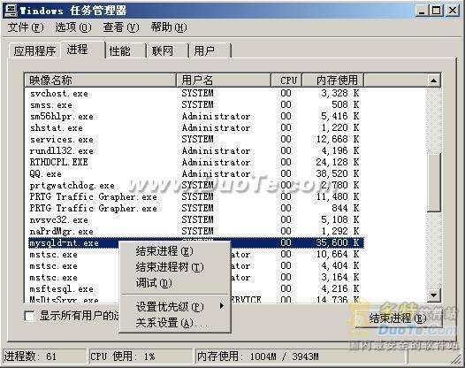This screenshot has height=368, width=465.
Task: Click the process list scrollbar thumb
Action: tap(433, 182)
